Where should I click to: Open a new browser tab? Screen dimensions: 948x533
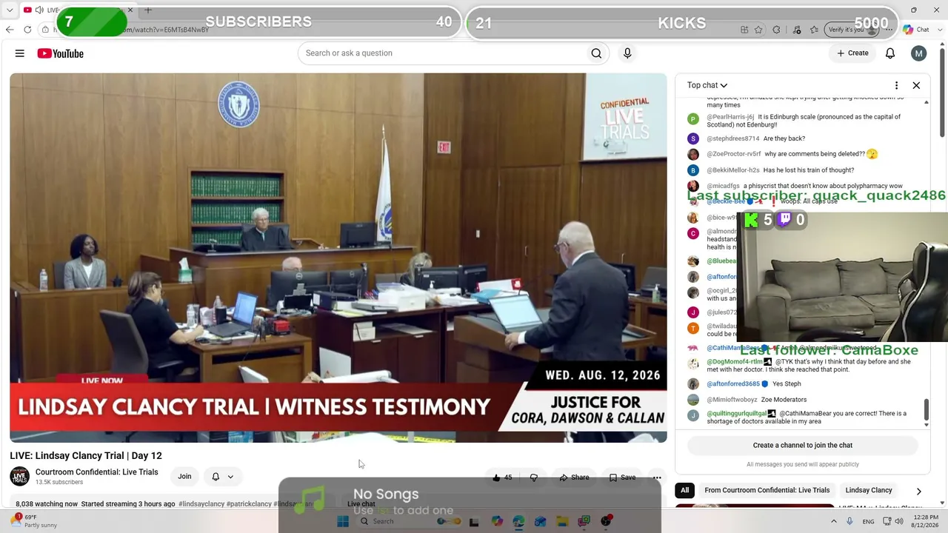148,10
